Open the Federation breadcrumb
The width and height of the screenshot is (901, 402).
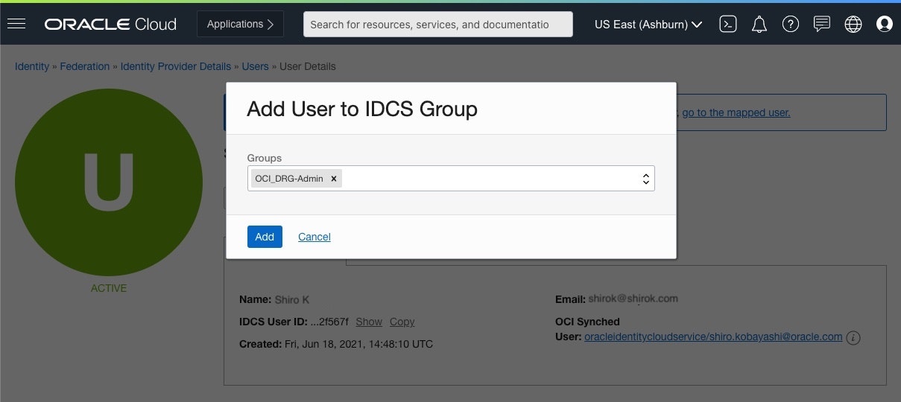coord(85,66)
